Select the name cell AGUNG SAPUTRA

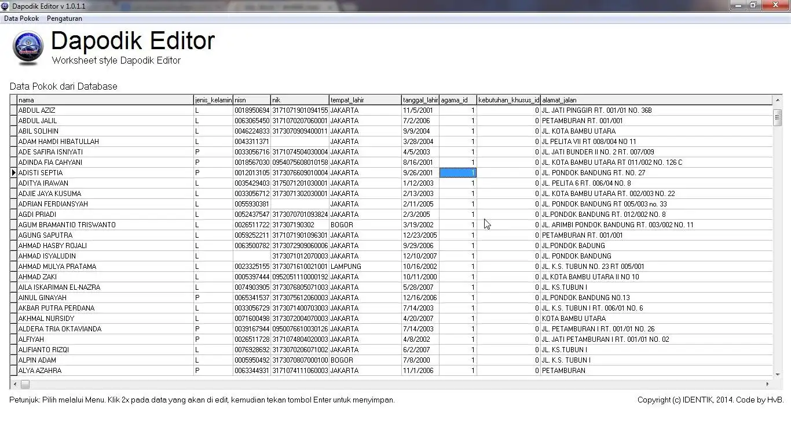tap(105, 235)
